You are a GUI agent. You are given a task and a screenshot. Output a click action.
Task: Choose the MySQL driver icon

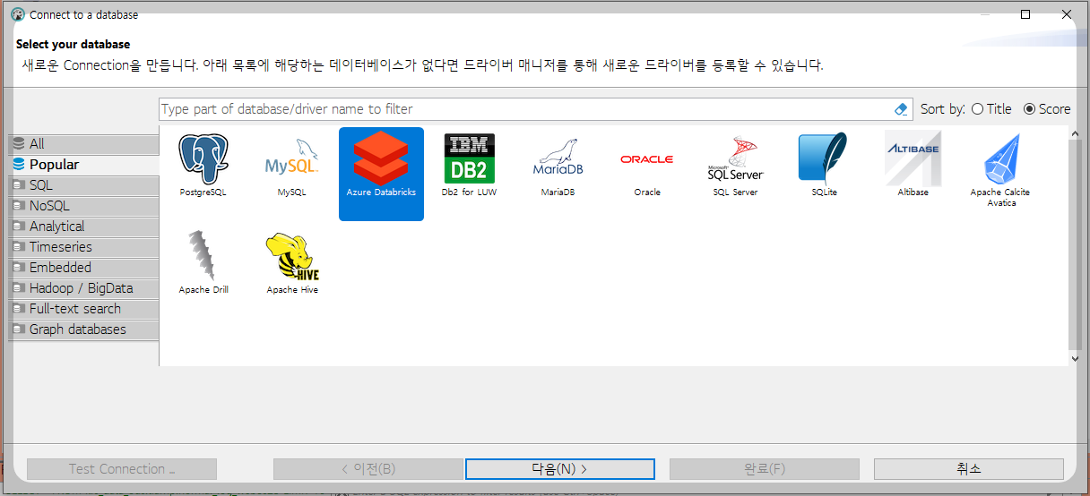(x=291, y=159)
